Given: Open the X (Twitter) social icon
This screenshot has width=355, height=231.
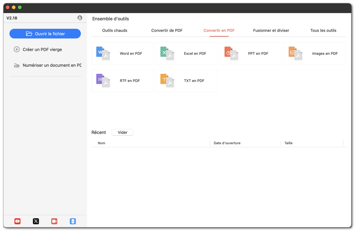Looking at the screenshot, I should coord(36,221).
